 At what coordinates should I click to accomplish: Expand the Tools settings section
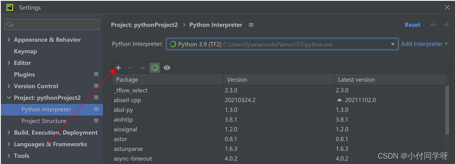[x=9, y=155]
